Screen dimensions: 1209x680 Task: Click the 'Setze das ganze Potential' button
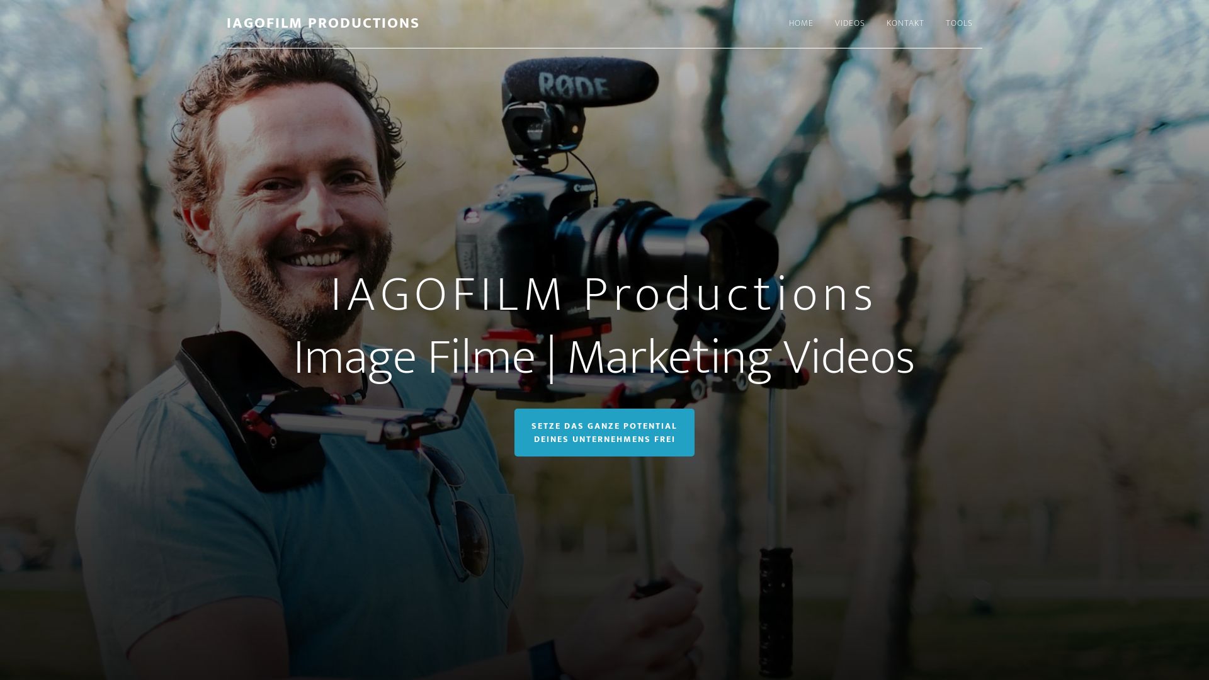click(604, 433)
